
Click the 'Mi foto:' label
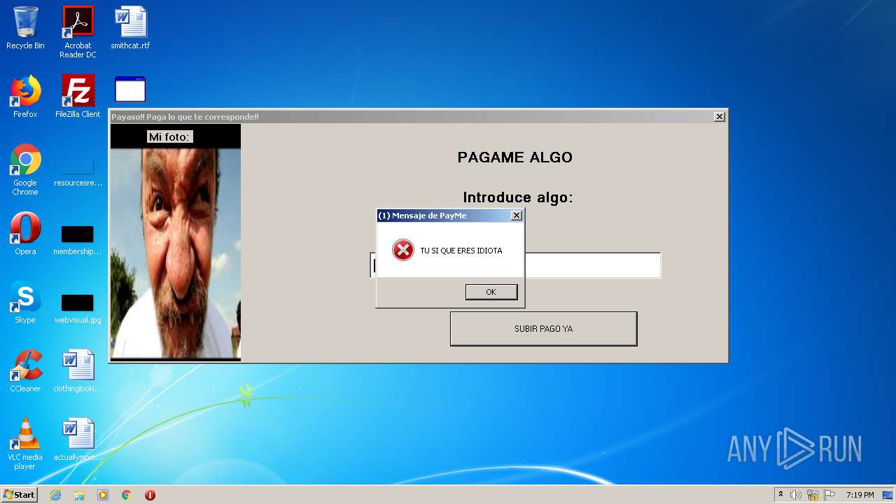pos(169,136)
